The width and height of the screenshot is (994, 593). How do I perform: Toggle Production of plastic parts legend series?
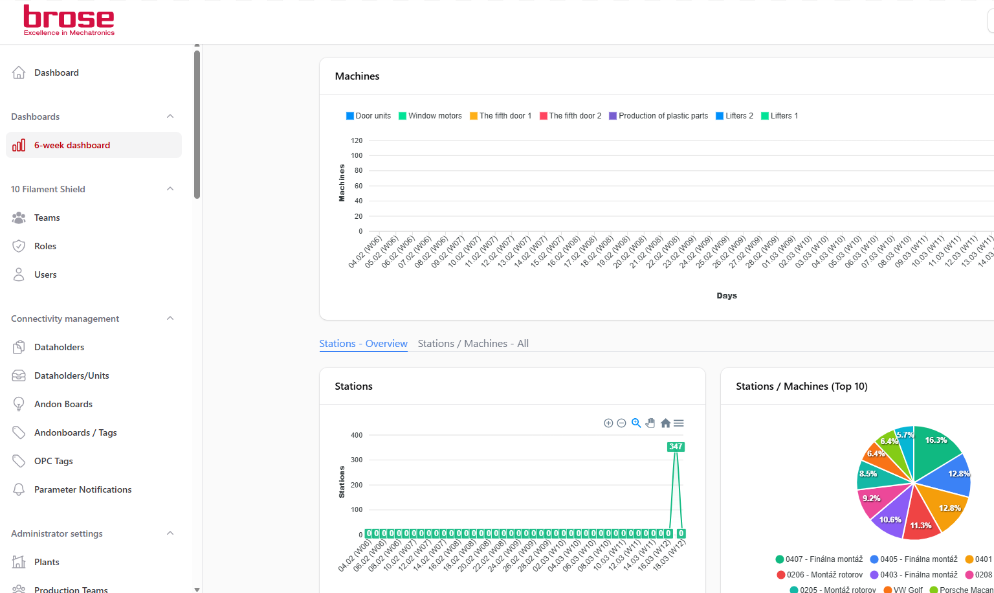(659, 116)
